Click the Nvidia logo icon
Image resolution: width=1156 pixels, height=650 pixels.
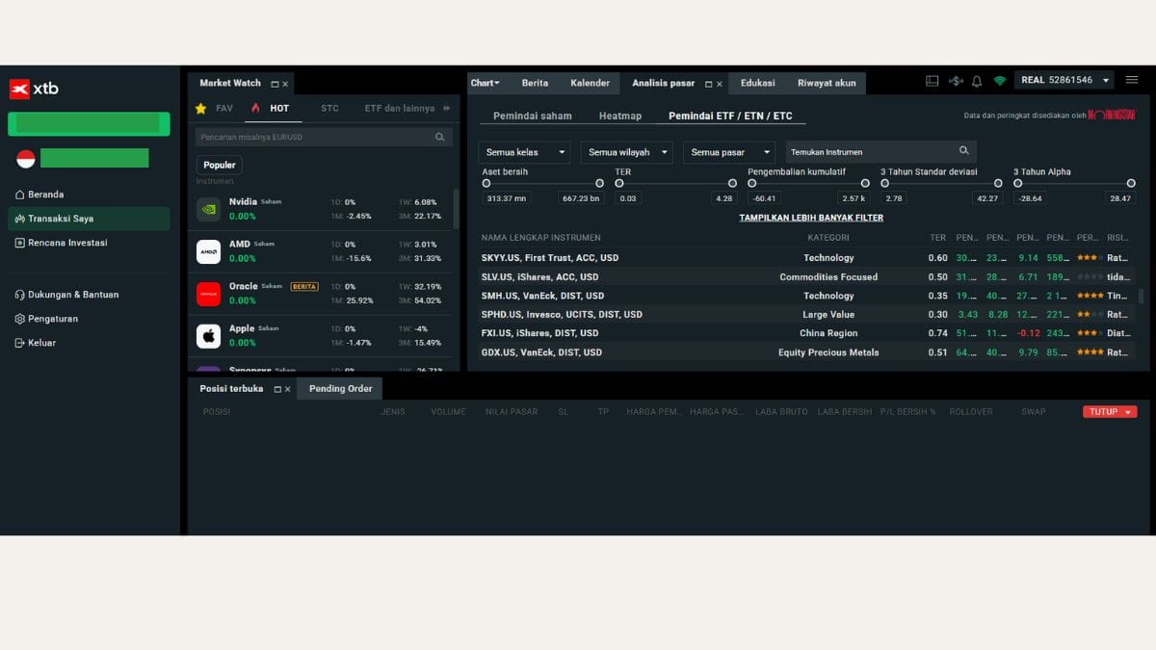tap(208, 209)
